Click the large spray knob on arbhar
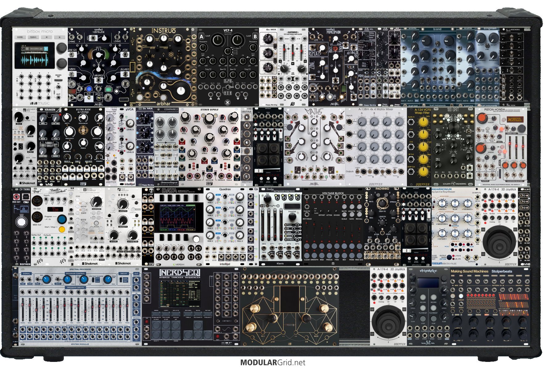546x369 pixels. 181,90
